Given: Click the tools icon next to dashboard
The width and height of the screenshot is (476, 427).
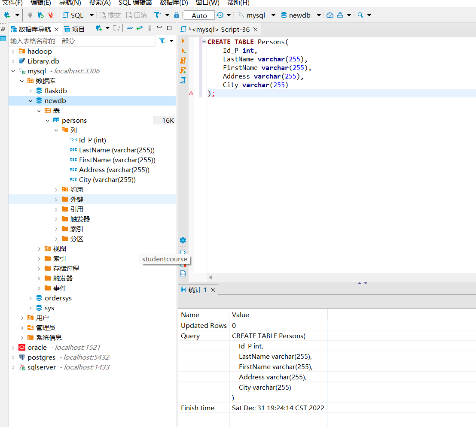Looking at the screenshot, I should (340, 15).
